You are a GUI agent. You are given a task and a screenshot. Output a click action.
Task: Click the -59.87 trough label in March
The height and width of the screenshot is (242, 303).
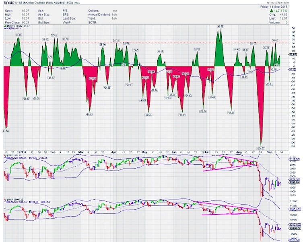(89, 114)
